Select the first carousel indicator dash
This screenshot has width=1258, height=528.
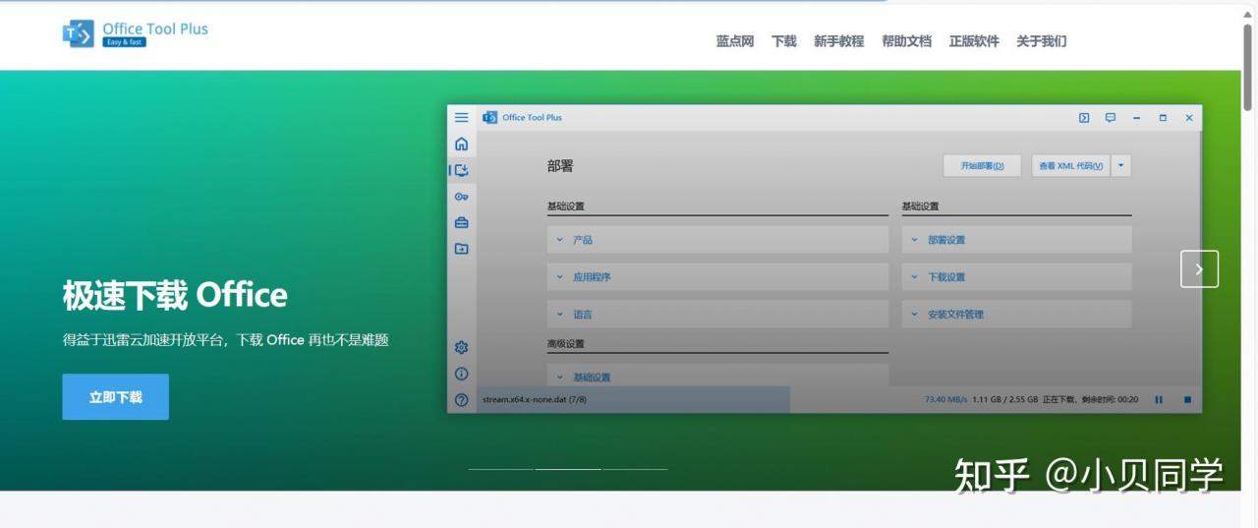coord(501,469)
